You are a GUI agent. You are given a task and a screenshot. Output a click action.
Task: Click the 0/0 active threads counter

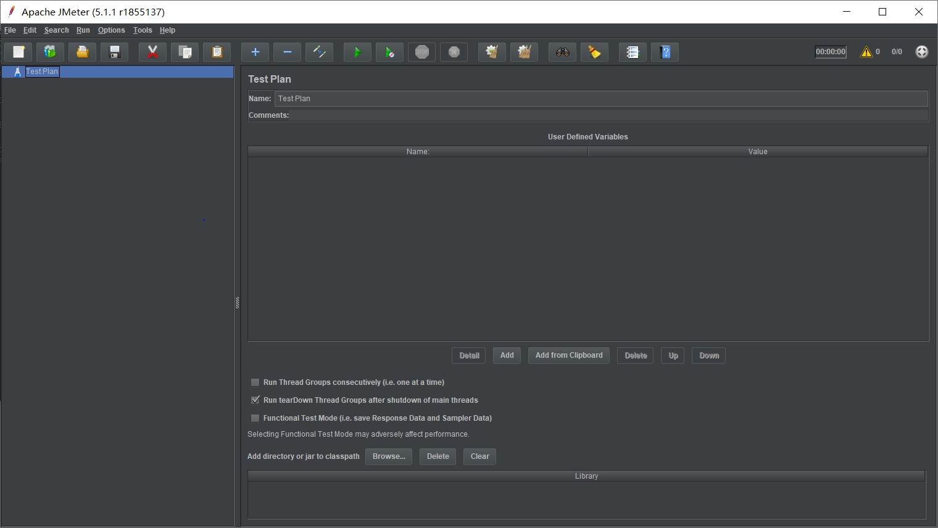[x=897, y=52]
